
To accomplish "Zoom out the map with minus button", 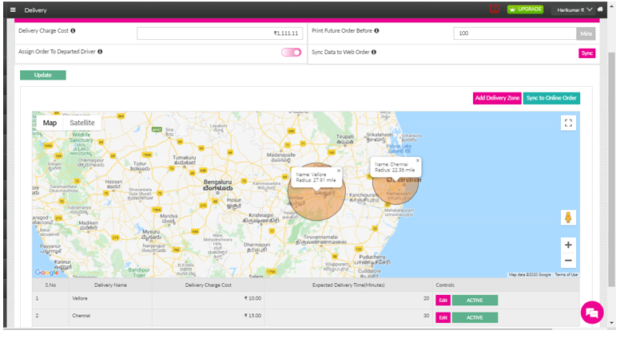I will [568, 261].
